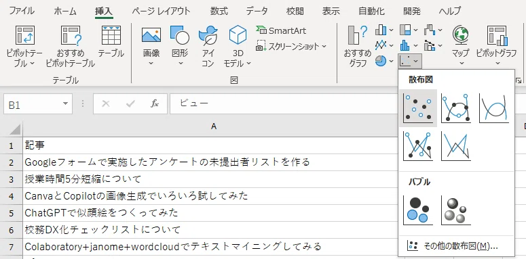526x259 pixels.
Task: Confirm the formula bar entry
Action: [x=130, y=104]
